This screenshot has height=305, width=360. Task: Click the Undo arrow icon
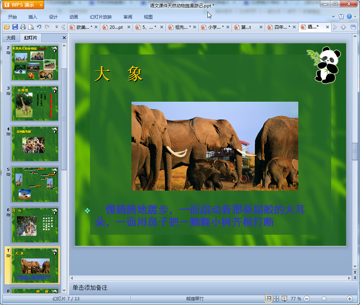[39, 27]
